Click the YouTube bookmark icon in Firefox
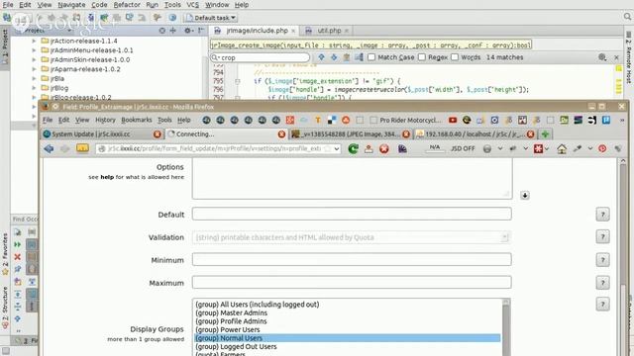 point(453,120)
